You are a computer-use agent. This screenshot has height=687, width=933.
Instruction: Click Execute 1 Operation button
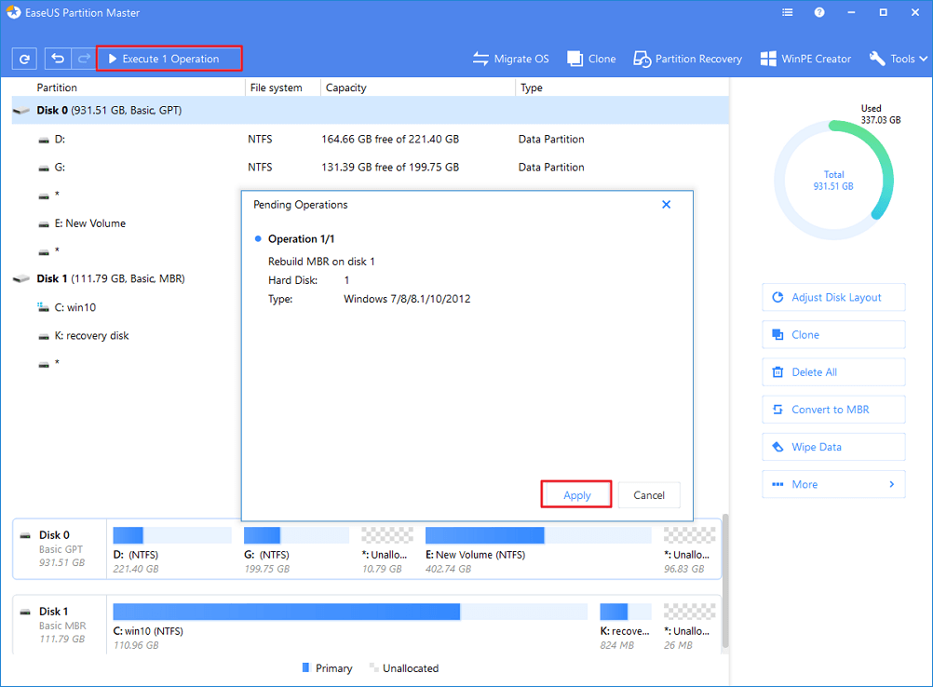coord(169,59)
